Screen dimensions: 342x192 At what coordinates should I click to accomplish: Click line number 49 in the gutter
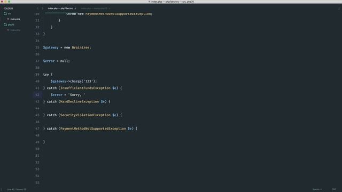tap(37, 142)
